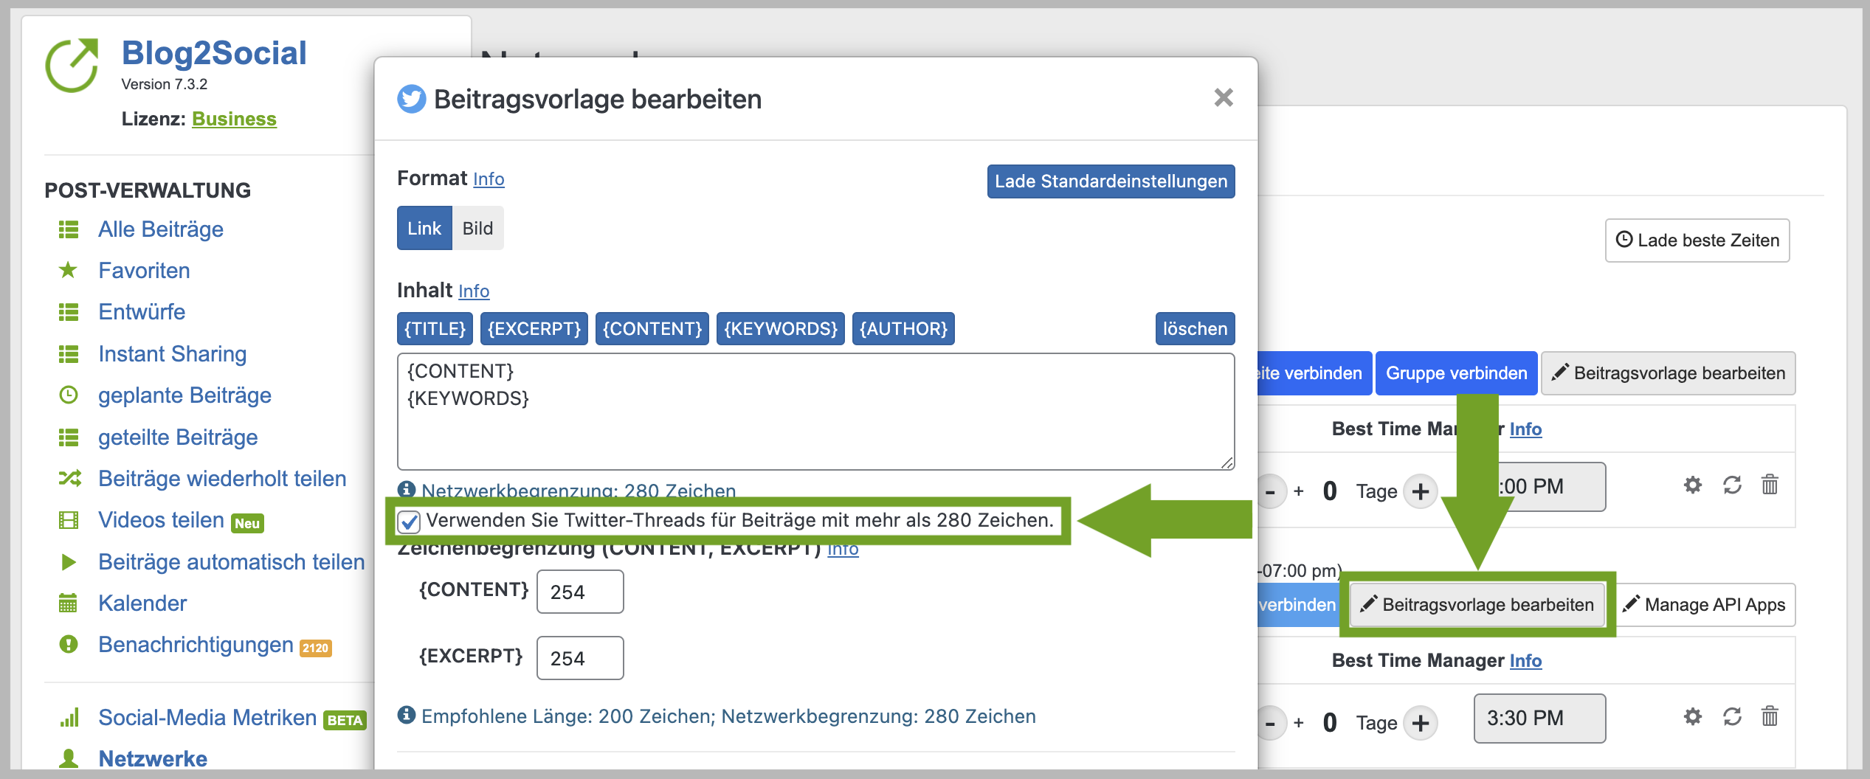Open Instant Sharing menu item

[173, 354]
